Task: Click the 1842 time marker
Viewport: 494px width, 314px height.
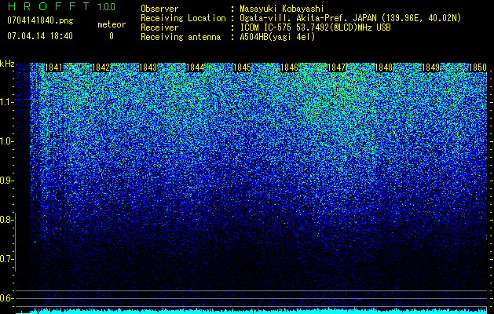Action: [x=101, y=68]
